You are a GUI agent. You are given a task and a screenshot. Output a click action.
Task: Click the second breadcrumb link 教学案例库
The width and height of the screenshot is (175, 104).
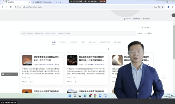click(x=137, y=19)
